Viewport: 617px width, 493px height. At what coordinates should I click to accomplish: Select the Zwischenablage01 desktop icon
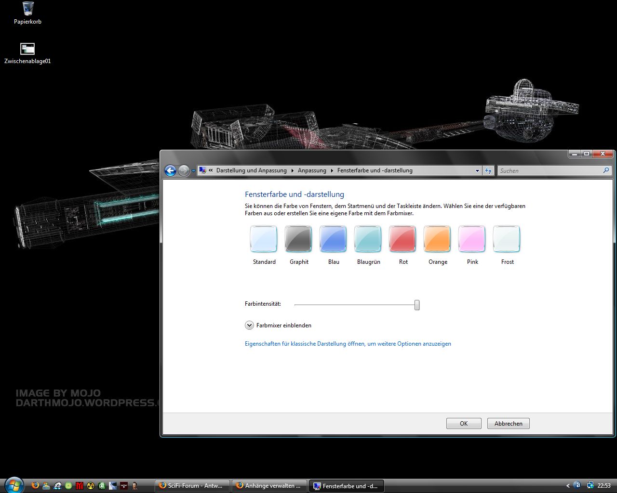point(27,49)
